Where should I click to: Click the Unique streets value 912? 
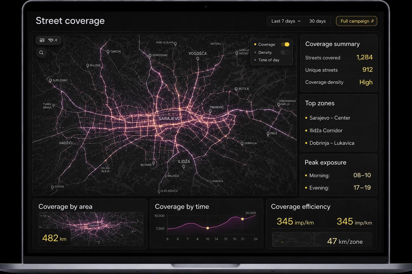[x=367, y=70]
